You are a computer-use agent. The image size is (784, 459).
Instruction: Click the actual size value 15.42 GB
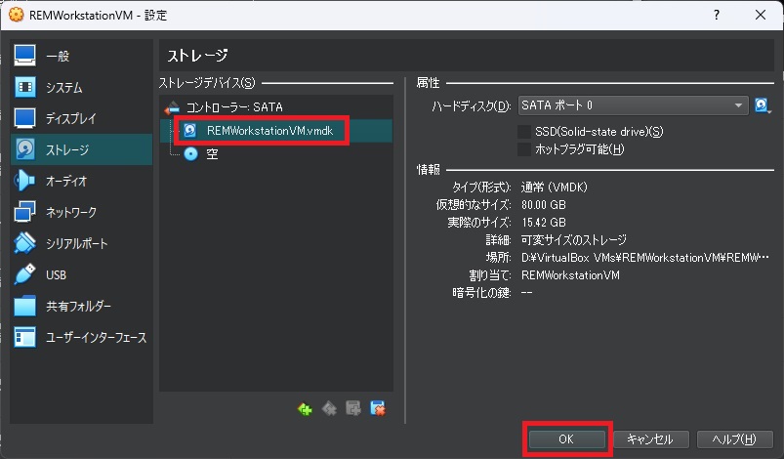544,223
